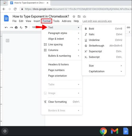This screenshot has height=136, width=132.
Task: Expand Columns submenu
Action: [x=62, y=50]
